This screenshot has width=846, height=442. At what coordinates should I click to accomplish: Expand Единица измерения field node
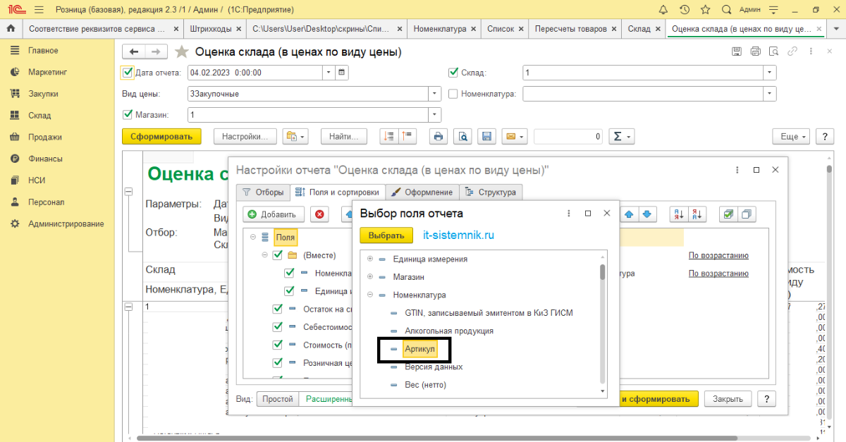point(369,259)
